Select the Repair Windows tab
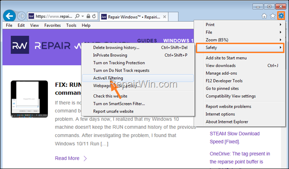 [133, 17]
